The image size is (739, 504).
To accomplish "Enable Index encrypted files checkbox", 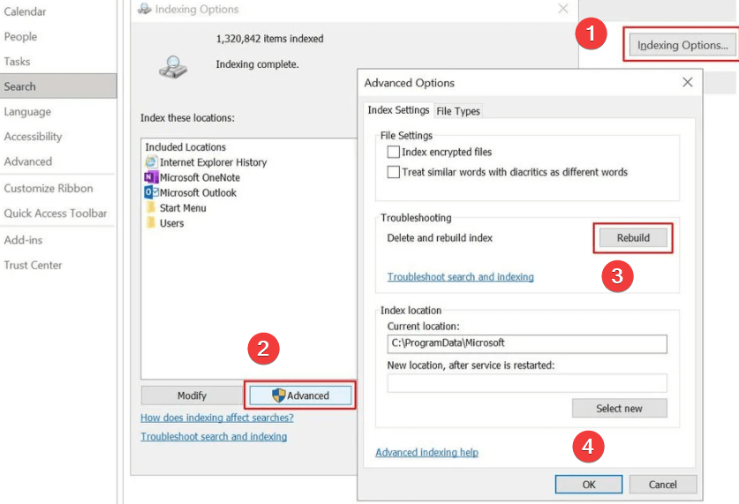I will tap(393, 152).
